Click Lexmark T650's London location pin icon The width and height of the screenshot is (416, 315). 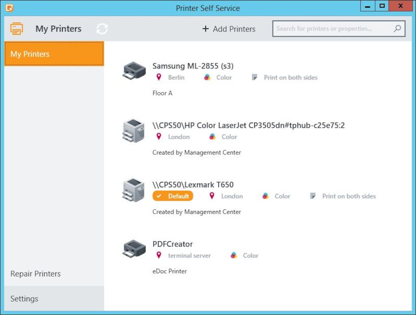pyautogui.click(x=212, y=196)
